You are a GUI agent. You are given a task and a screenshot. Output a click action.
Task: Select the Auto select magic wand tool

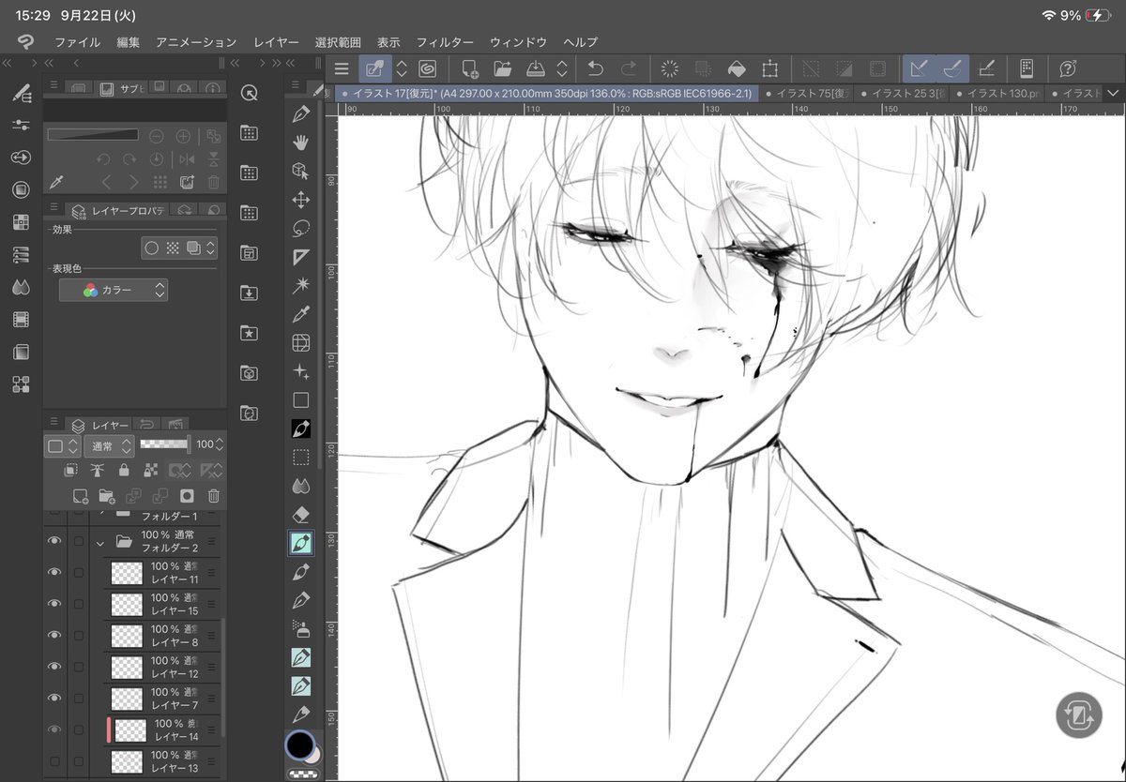click(x=301, y=285)
